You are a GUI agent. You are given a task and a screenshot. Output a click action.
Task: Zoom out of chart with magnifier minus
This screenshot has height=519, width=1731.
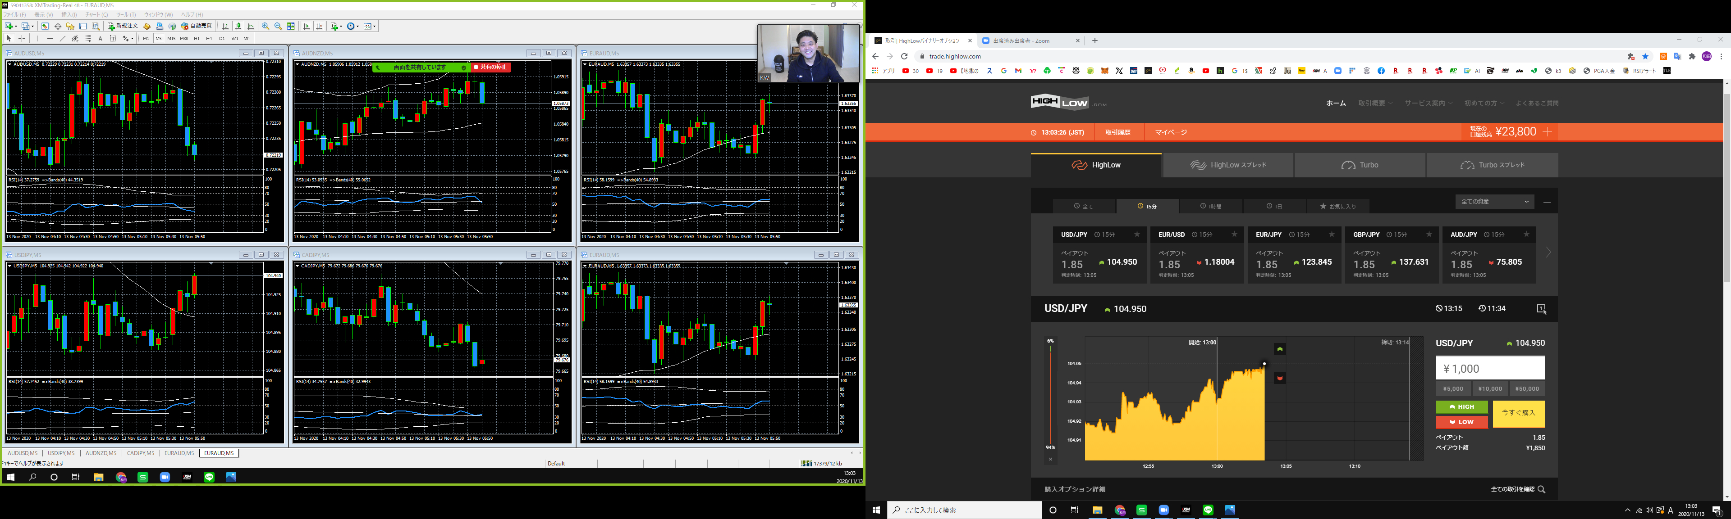point(278,26)
